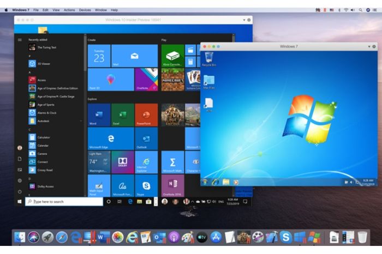Open the Trash in the macOS Dock
382x254 pixels.
click(x=362, y=237)
